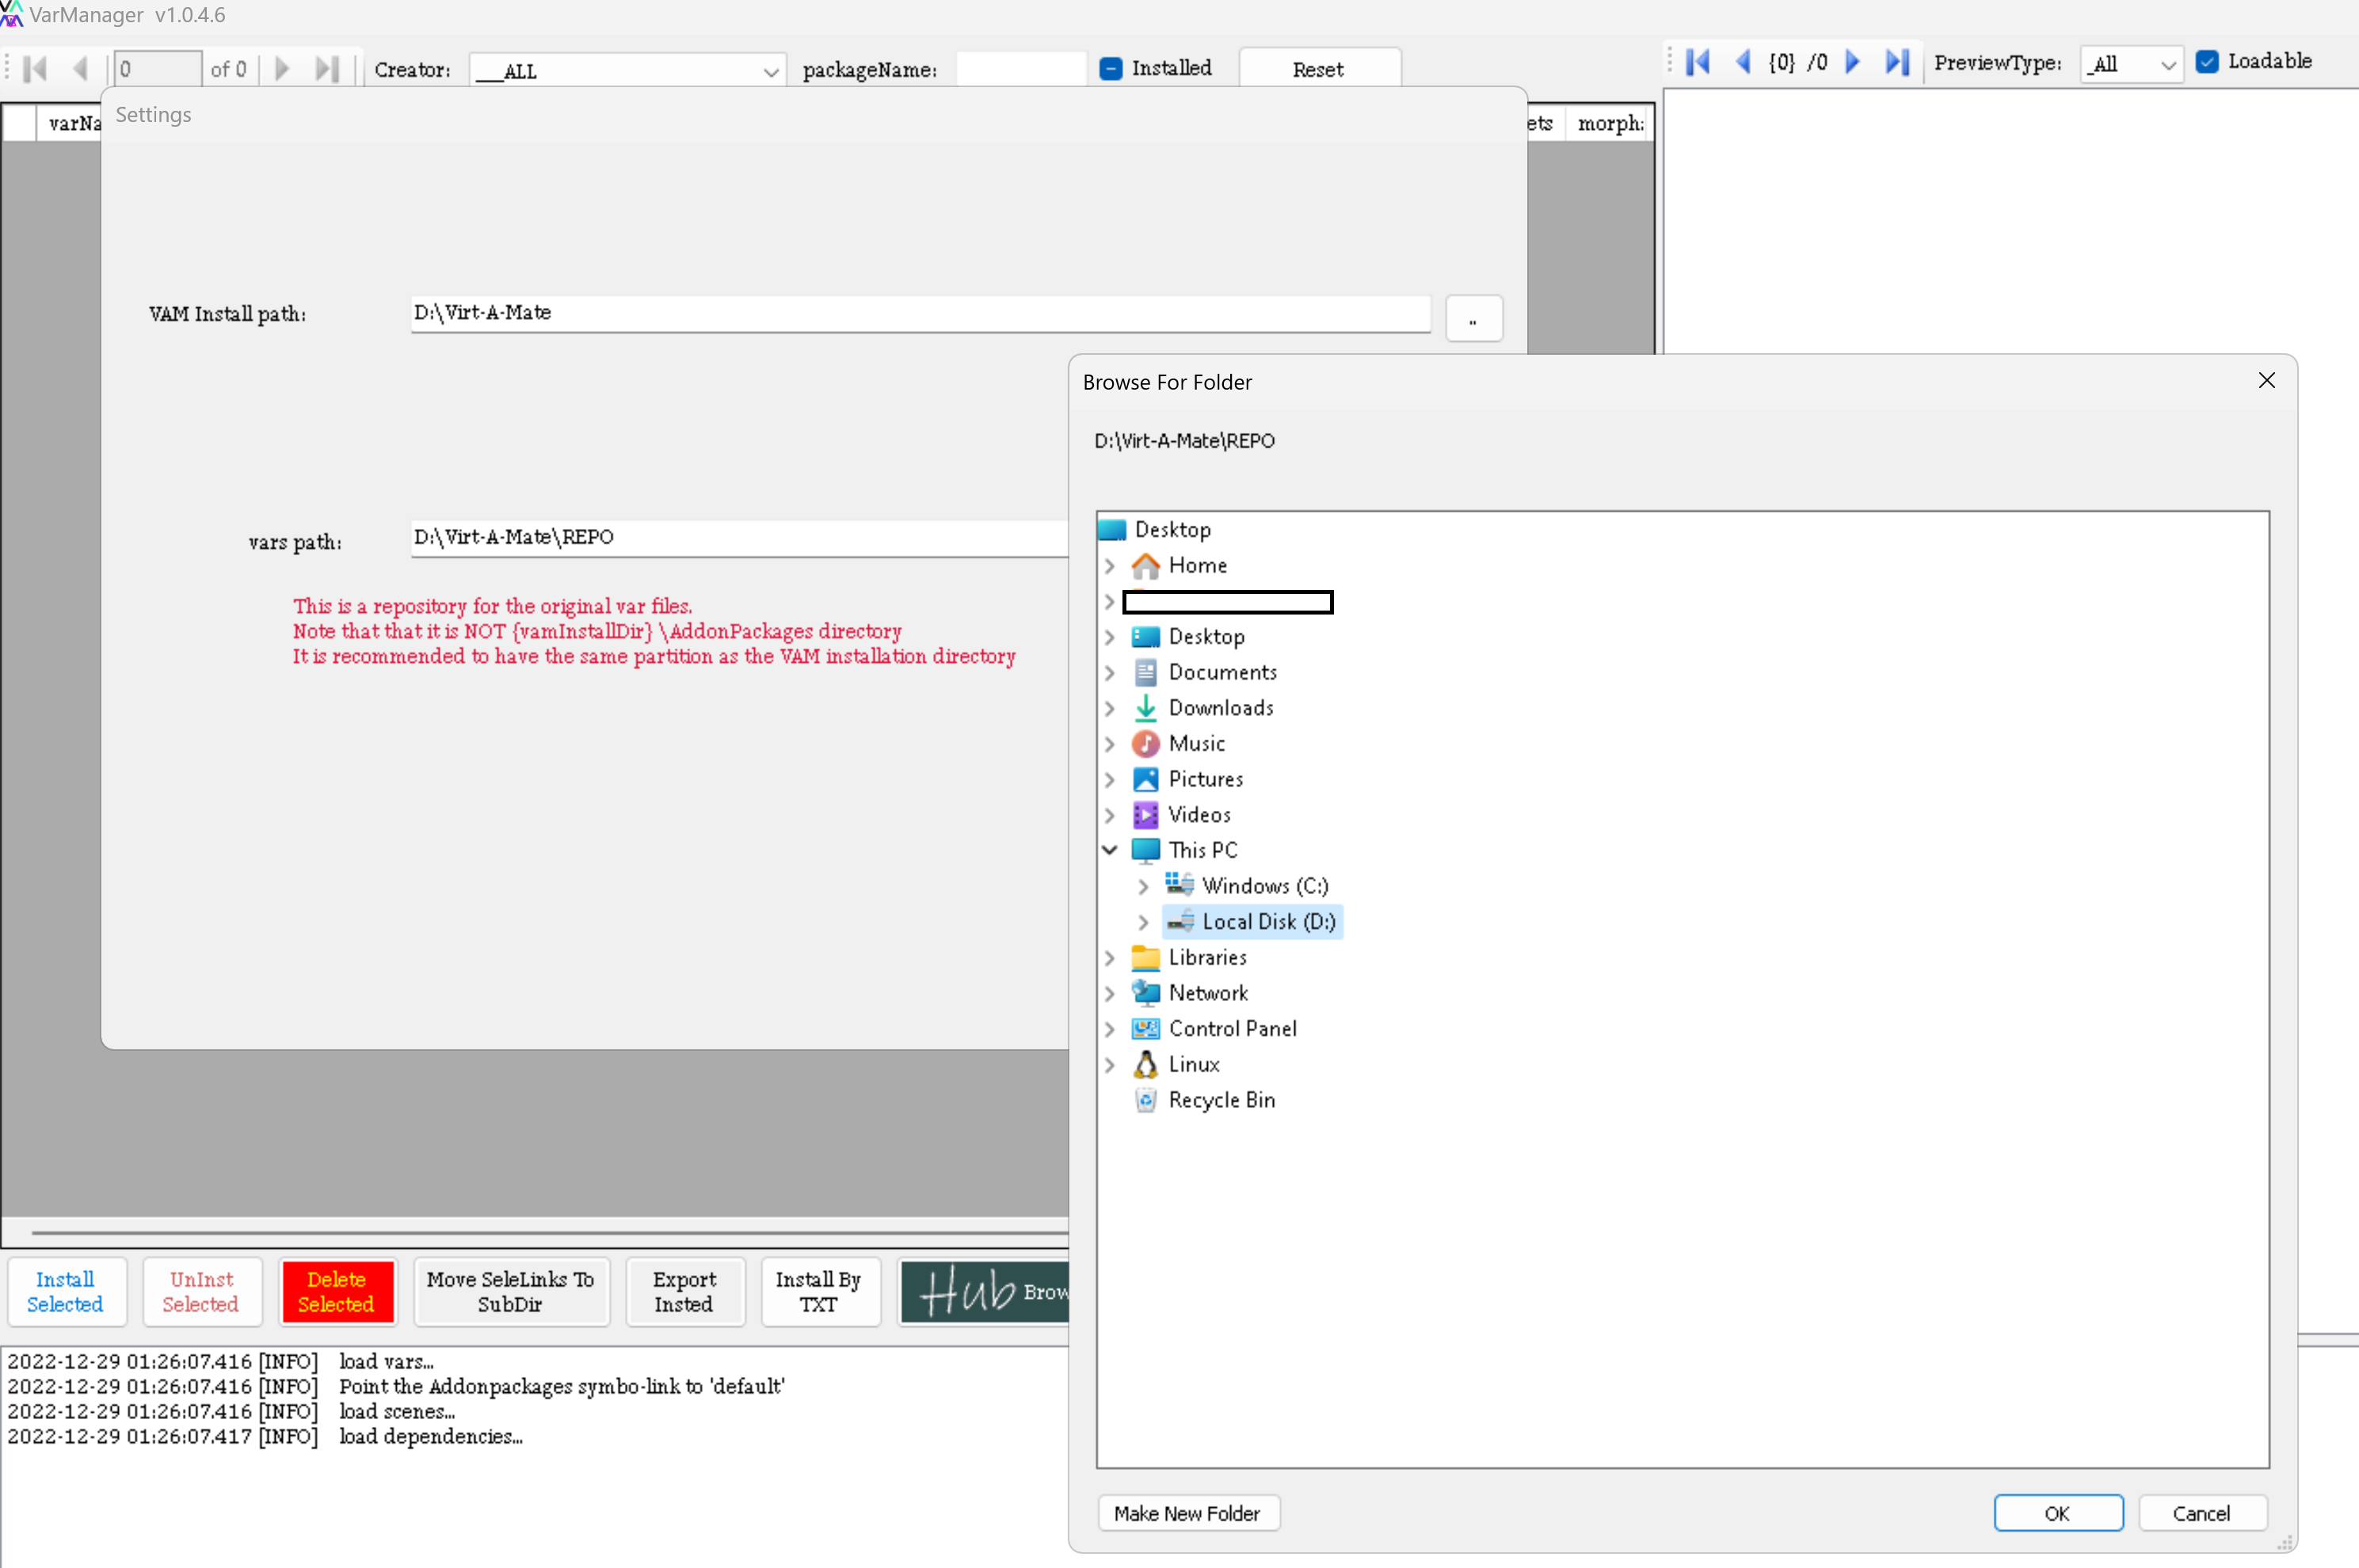Confirm folder selection with OK
The image size is (2359, 1568).
[x=2058, y=1512]
